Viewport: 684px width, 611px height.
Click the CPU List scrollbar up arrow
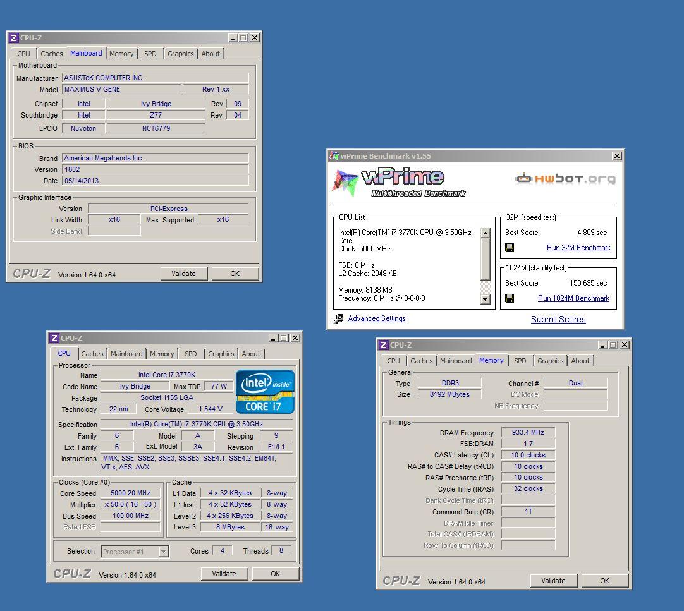coord(485,233)
